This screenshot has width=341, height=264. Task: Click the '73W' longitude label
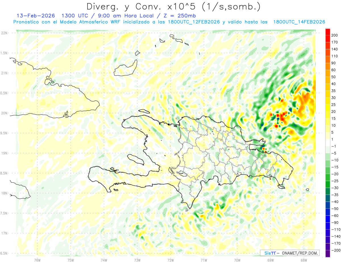tap(137, 260)
